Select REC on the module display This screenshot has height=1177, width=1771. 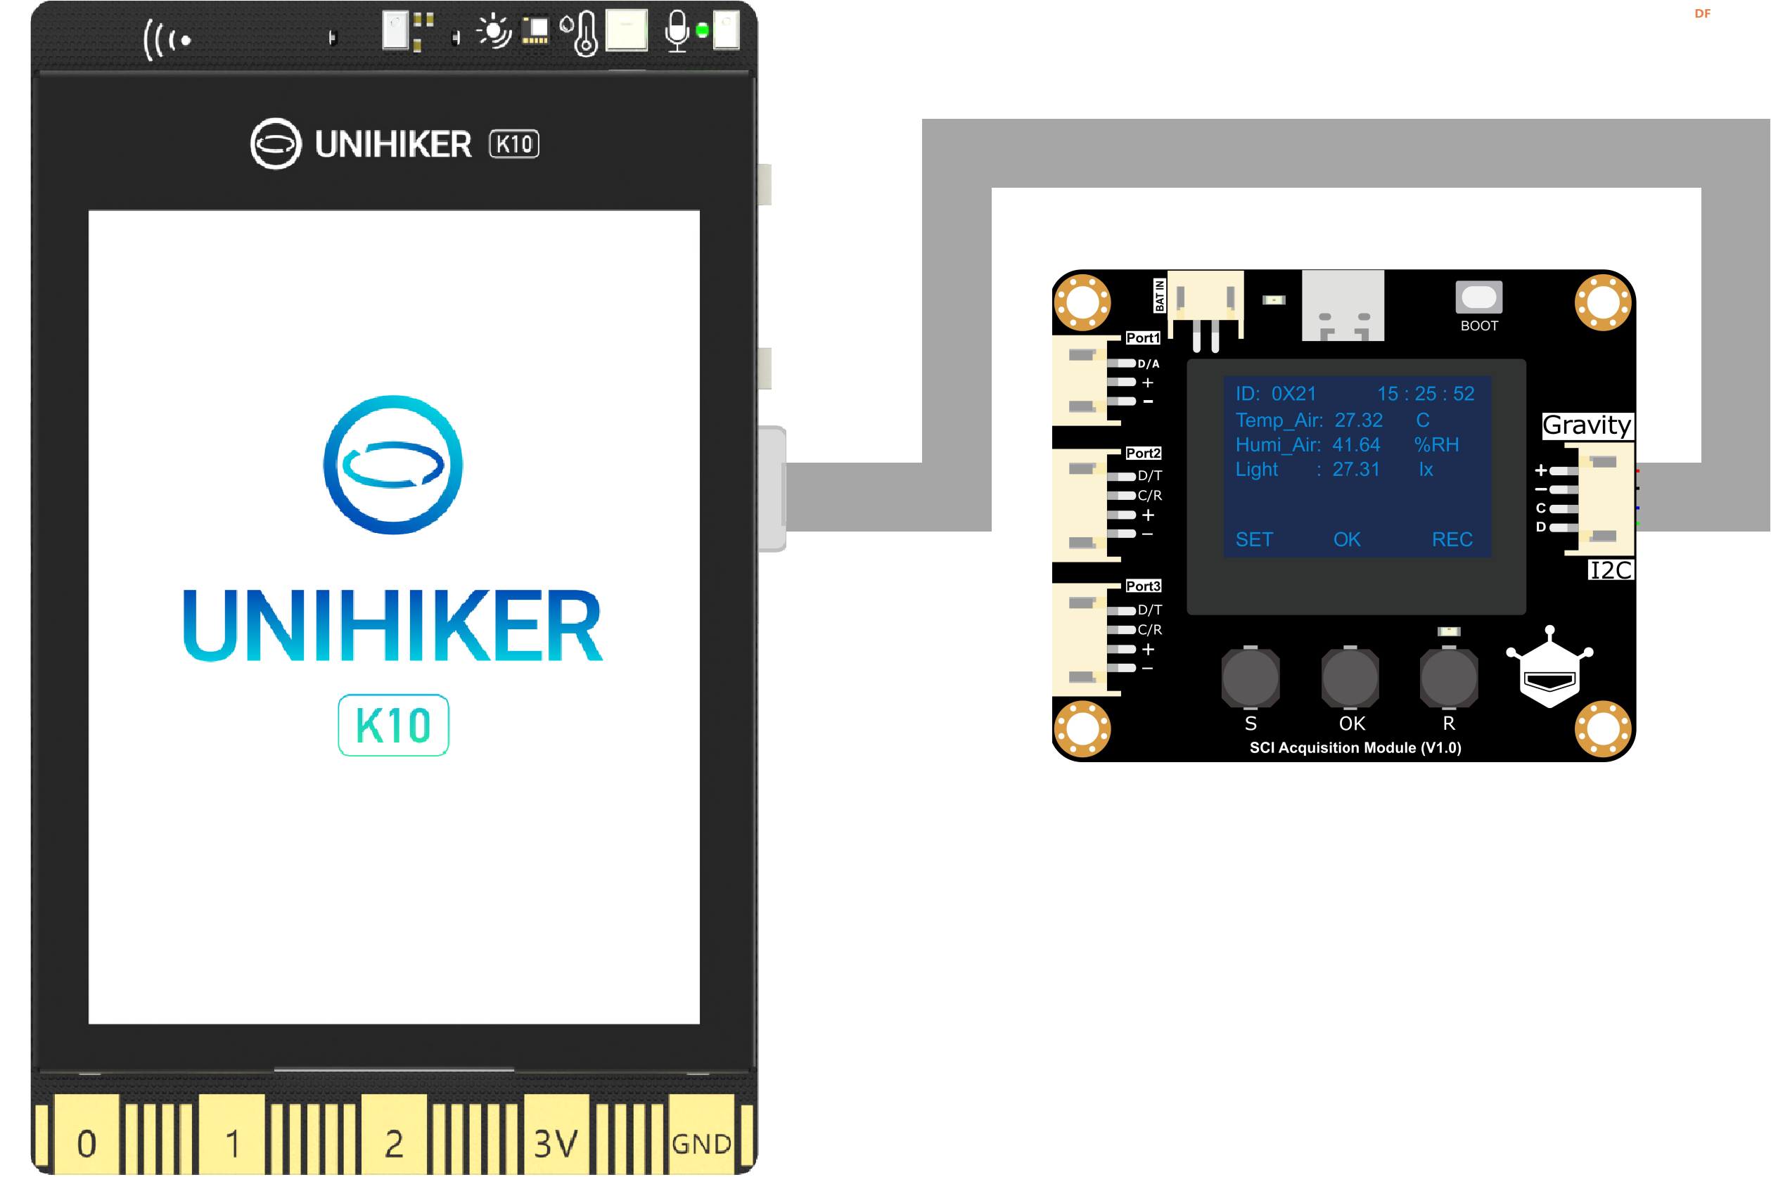(1452, 540)
